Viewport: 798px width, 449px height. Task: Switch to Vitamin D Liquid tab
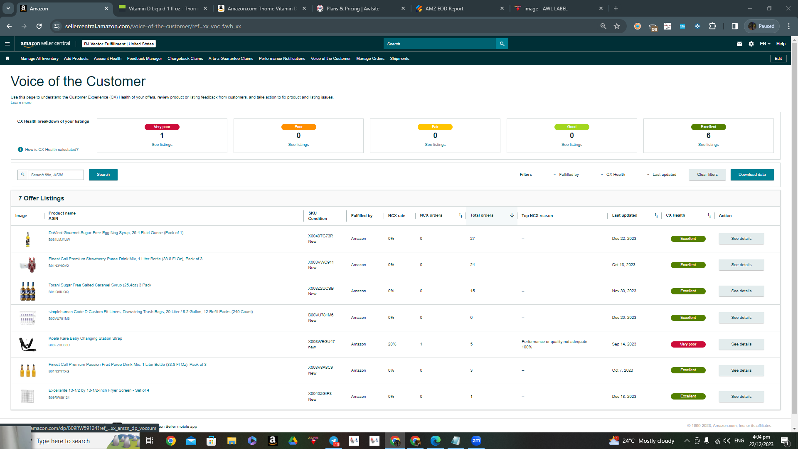[x=163, y=8]
